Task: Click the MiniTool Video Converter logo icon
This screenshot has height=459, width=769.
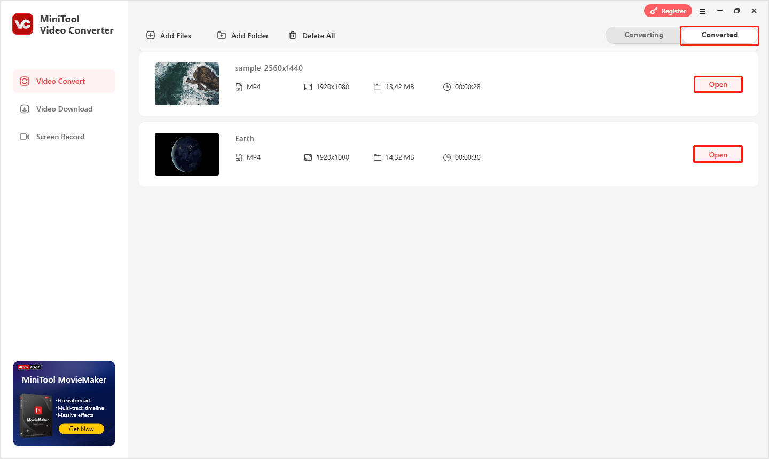Action: click(x=23, y=25)
